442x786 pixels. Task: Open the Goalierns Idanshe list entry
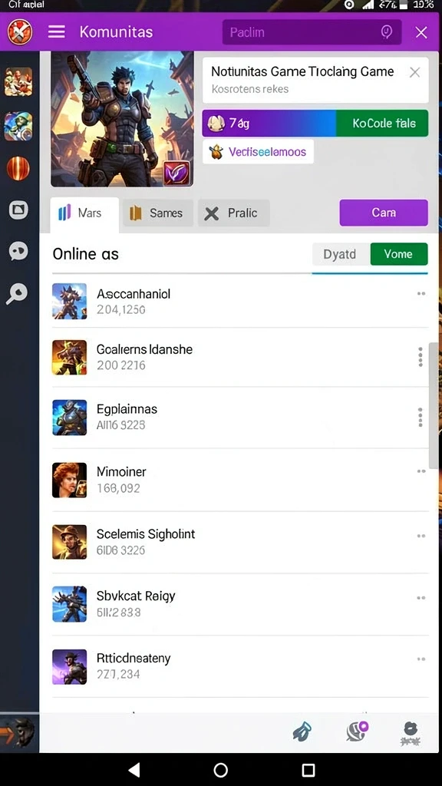click(x=240, y=358)
